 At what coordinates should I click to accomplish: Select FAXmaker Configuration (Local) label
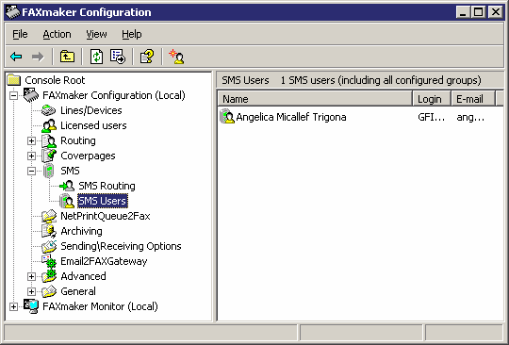tap(114, 95)
